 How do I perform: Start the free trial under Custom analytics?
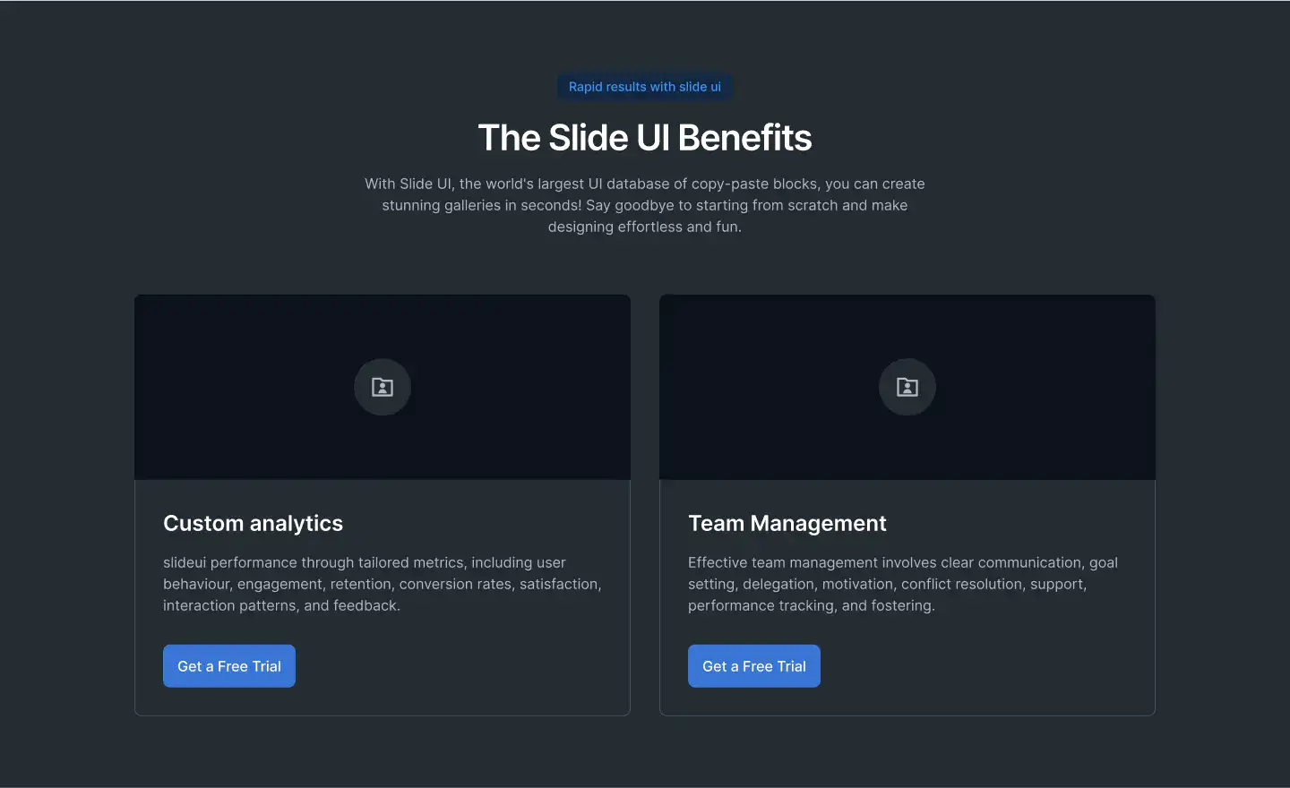click(229, 666)
